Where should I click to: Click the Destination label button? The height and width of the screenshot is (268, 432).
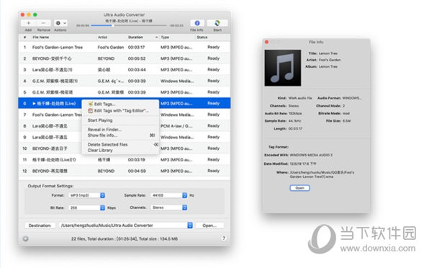tap(40, 225)
